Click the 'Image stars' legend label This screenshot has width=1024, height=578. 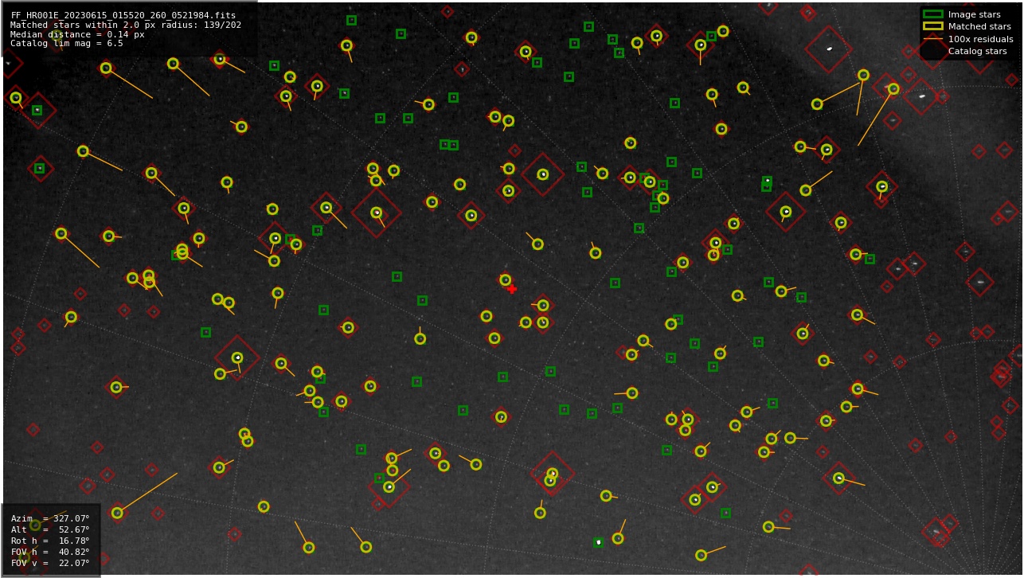[974, 14]
